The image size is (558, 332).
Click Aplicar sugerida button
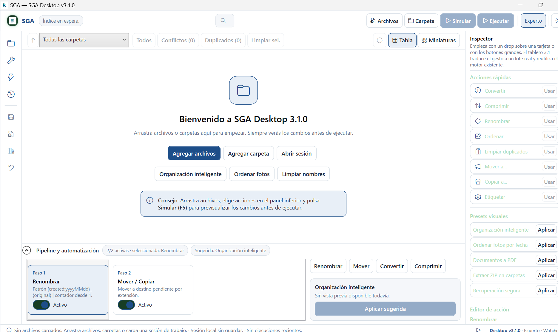click(385, 309)
